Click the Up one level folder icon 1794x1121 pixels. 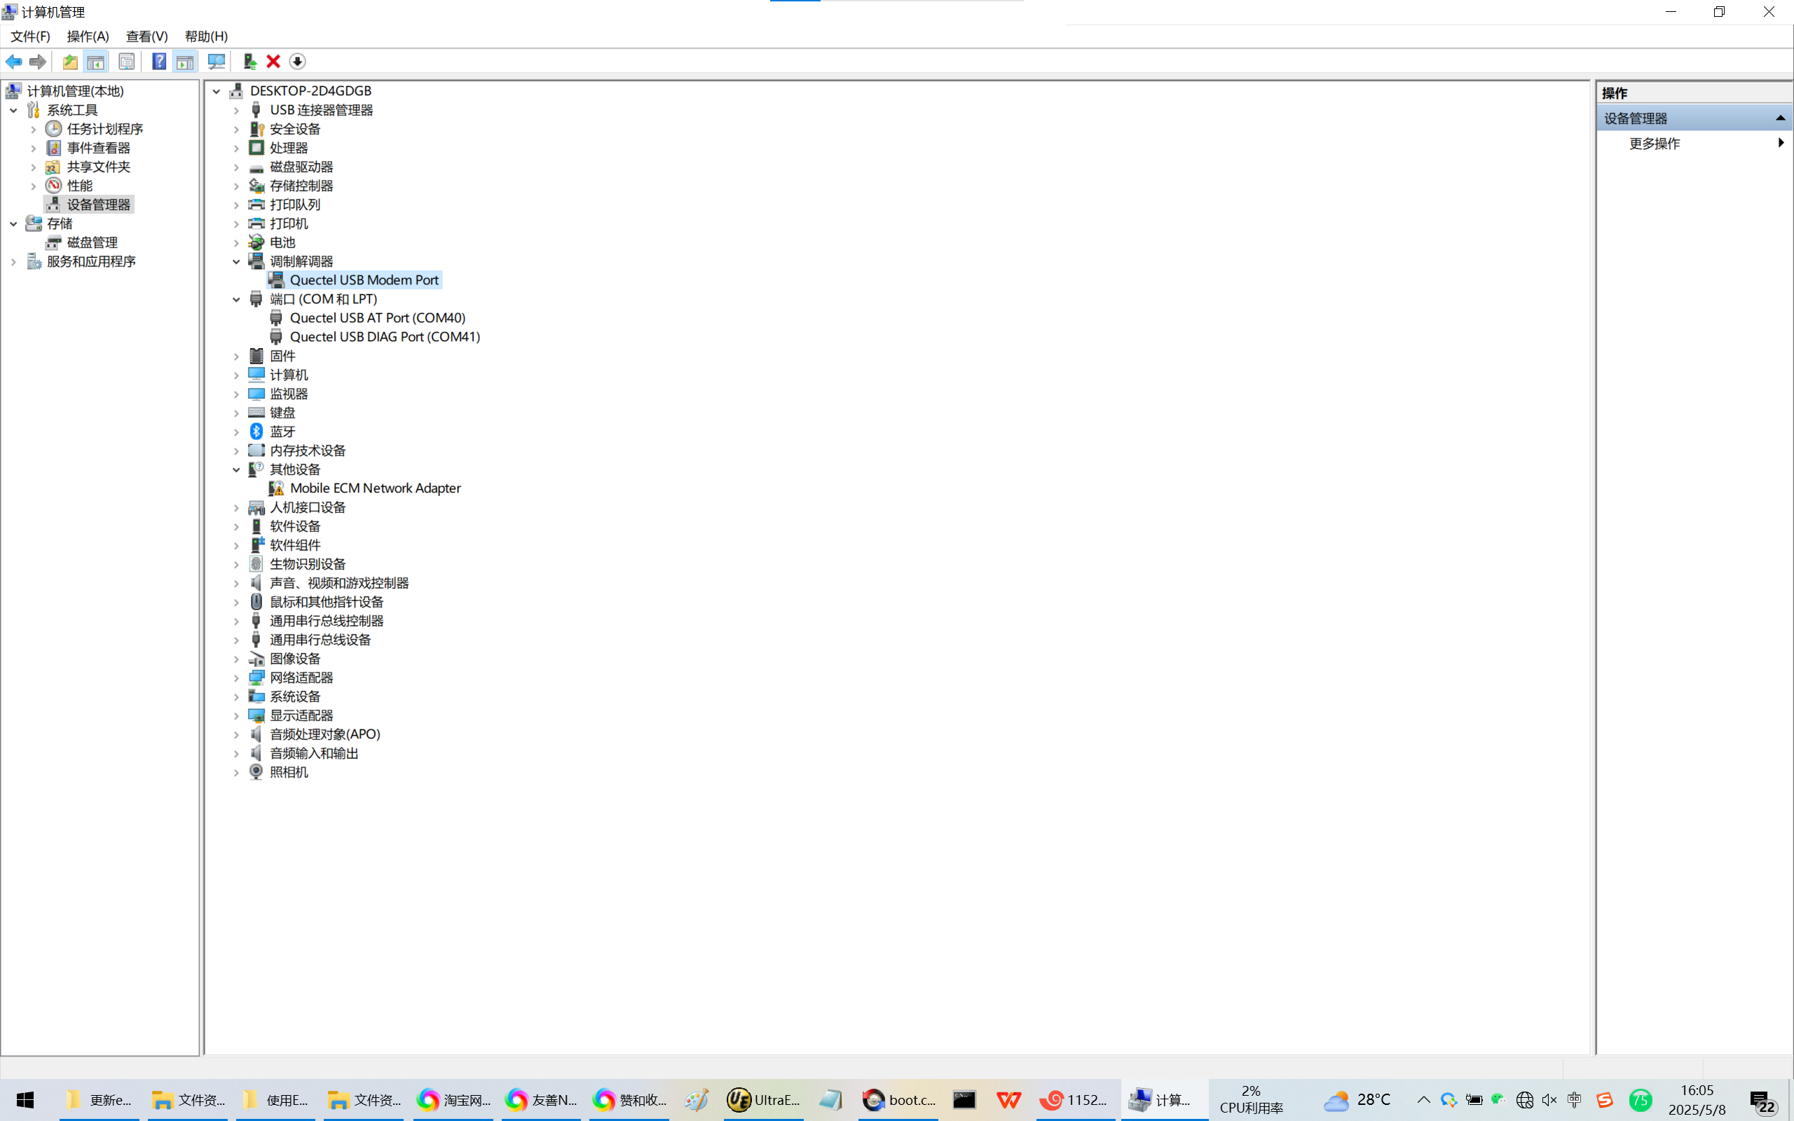(x=69, y=62)
